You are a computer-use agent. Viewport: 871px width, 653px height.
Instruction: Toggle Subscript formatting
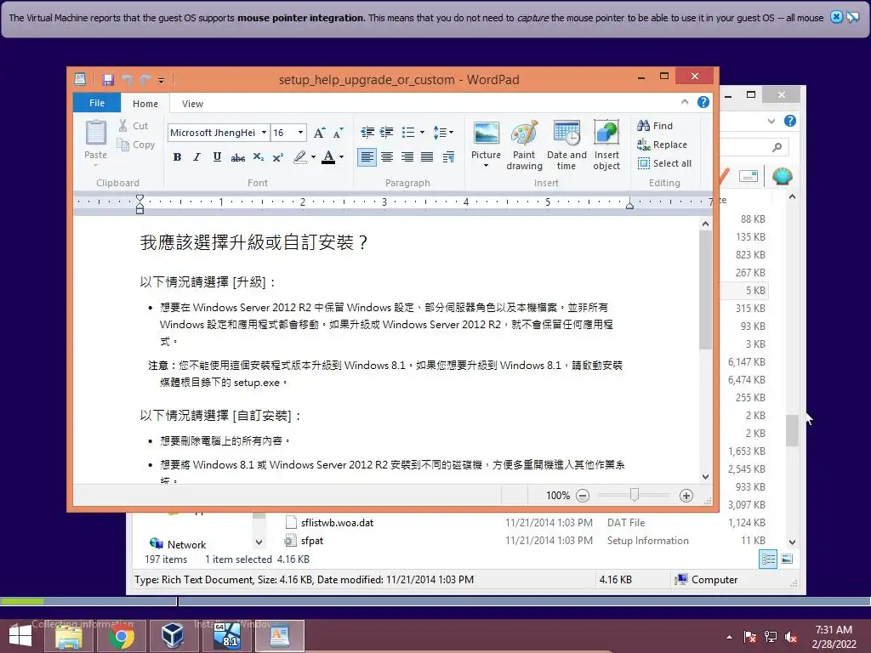(259, 157)
